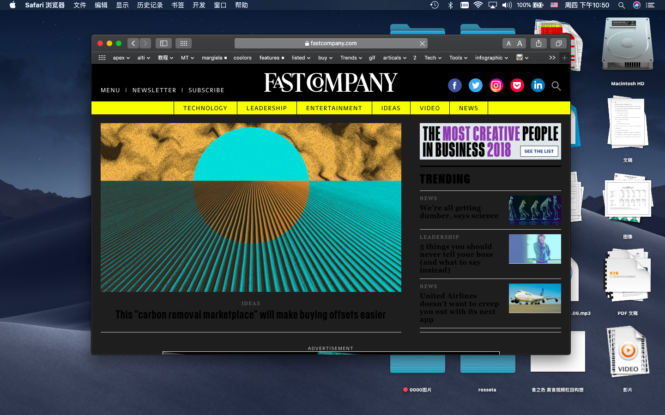Viewport: 665px width, 415px height.
Task: Open the Wi-Fi status menu icon
Action: tap(478, 5)
